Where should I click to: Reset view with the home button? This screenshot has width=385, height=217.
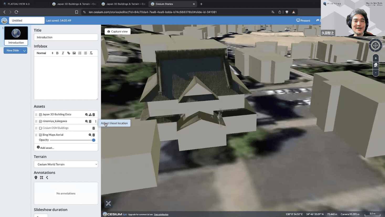[x=376, y=65]
